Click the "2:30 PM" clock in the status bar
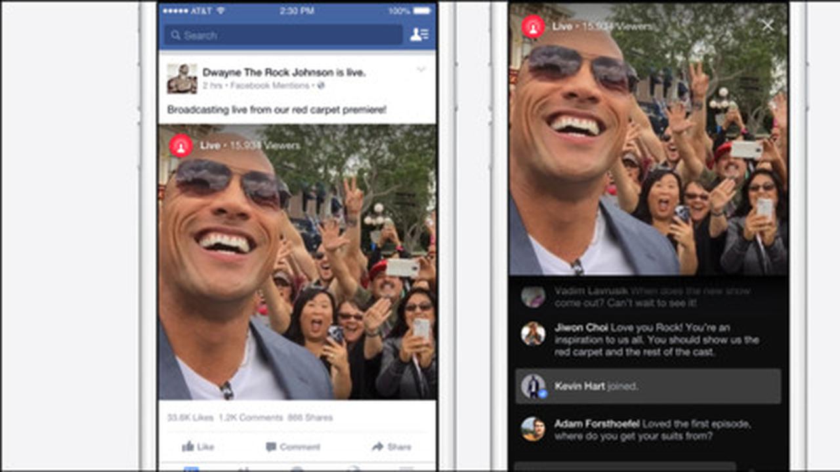Screen dimensions: 840x472 (x=297, y=11)
